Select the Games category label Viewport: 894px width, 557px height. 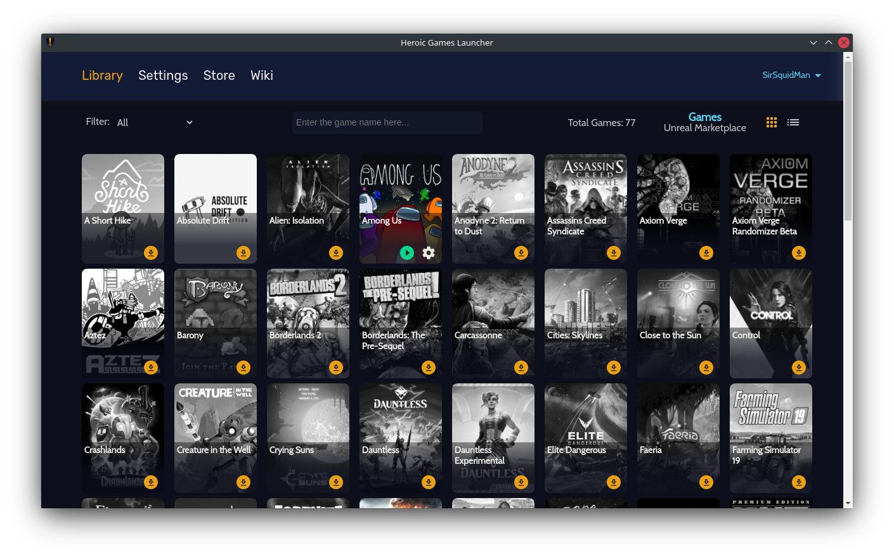pyautogui.click(x=704, y=117)
